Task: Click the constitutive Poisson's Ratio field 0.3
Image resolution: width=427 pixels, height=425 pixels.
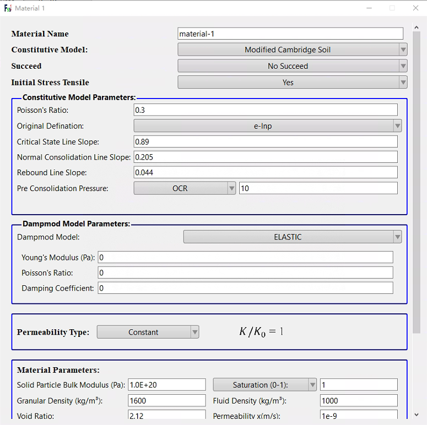Action: point(266,110)
